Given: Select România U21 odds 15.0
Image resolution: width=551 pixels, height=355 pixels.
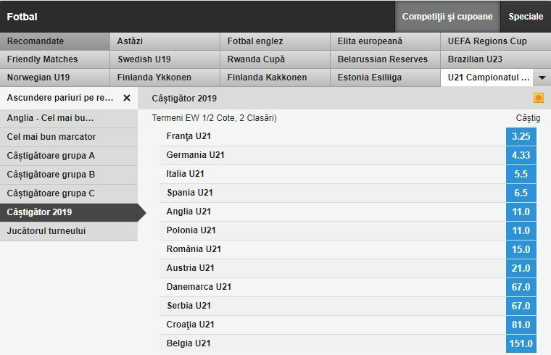Looking at the screenshot, I should tap(521, 249).
